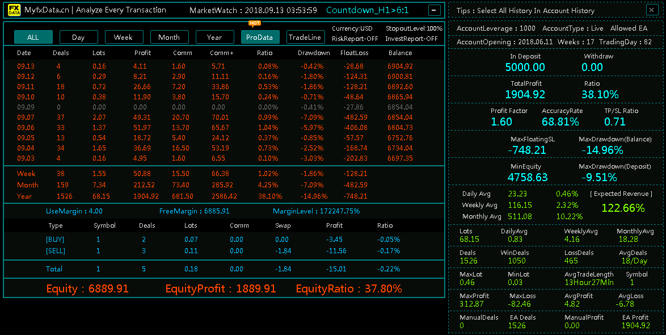
Task: Click the Balance column header
Action: click(400, 53)
